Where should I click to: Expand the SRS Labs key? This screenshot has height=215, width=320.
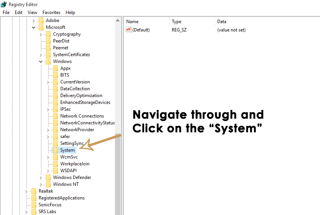coord(26,212)
